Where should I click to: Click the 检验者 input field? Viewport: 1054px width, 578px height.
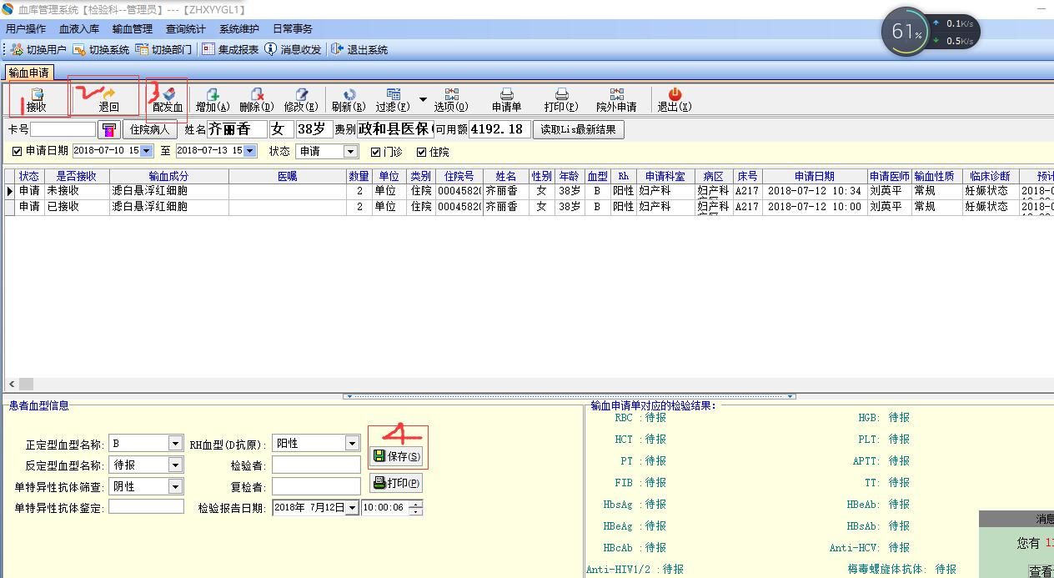pos(316,465)
